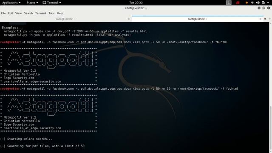Close the terminal window
The height and width of the screenshot is (153, 272).
tap(268, 8)
